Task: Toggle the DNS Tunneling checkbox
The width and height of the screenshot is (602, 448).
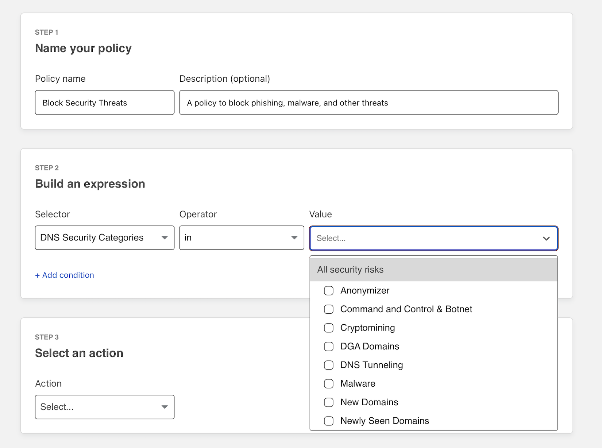Action: coord(329,365)
